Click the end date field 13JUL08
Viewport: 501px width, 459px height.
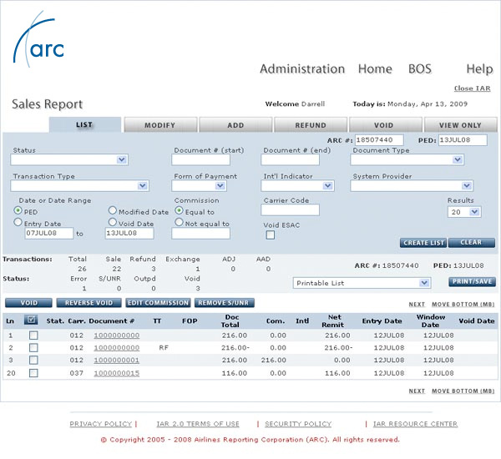click(x=129, y=233)
